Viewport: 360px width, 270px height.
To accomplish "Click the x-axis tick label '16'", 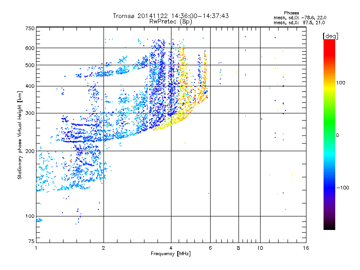I will coord(306,248).
